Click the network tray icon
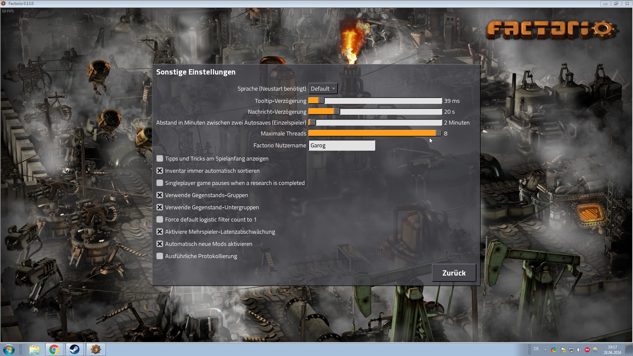The height and width of the screenshot is (356, 633). click(571, 350)
